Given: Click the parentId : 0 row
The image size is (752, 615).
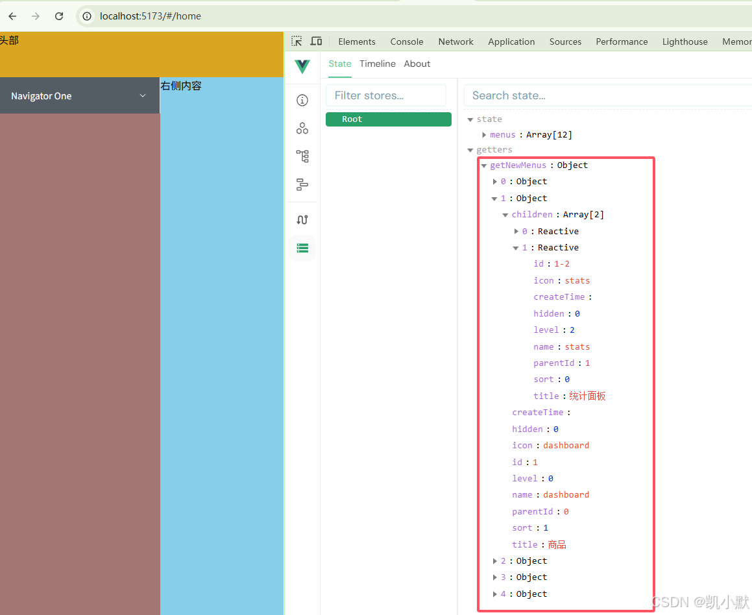Looking at the screenshot, I should (540, 511).
